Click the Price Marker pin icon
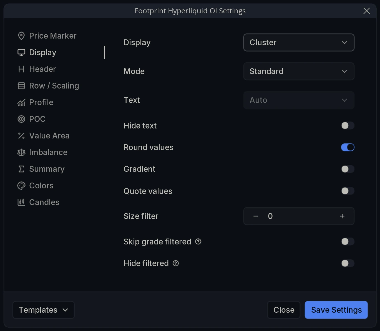Image resolution: width=380 pixels, height=331 pixels. coord(21,36)
